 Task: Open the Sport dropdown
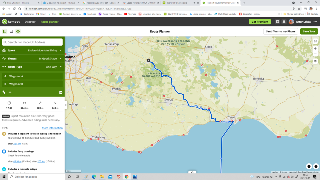point(32,51)
